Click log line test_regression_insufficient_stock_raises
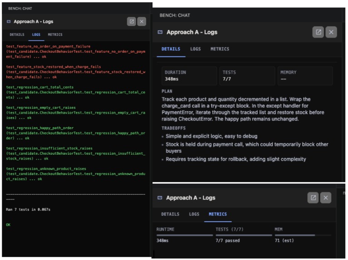Screen dimensions: 348x260 (x=75, y=153)
